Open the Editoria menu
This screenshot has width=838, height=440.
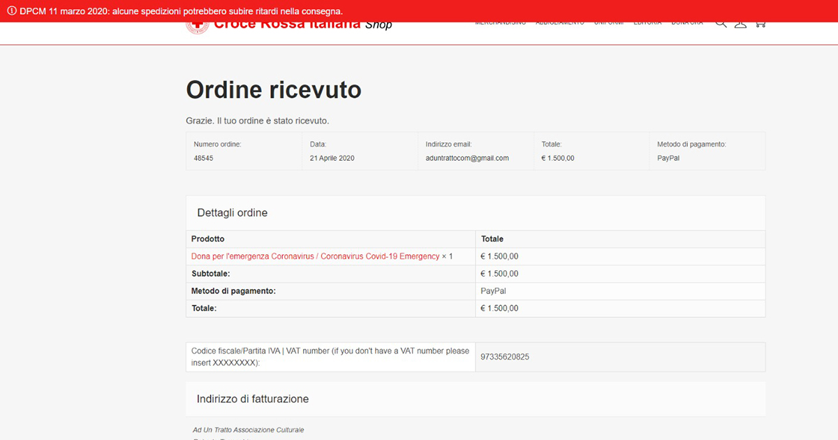[x=647, y=24]
